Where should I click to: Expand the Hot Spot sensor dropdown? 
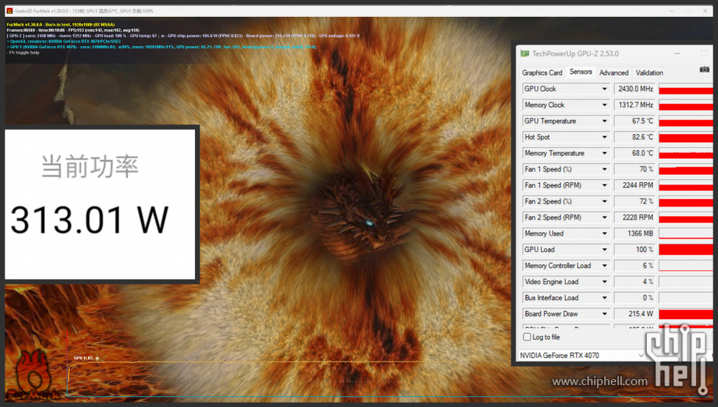(x=604, y=137)
